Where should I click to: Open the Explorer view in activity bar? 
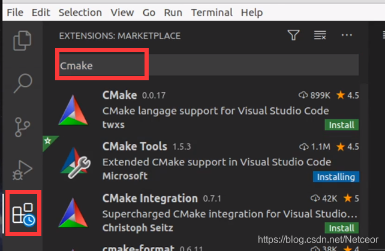tap(22, 41)
